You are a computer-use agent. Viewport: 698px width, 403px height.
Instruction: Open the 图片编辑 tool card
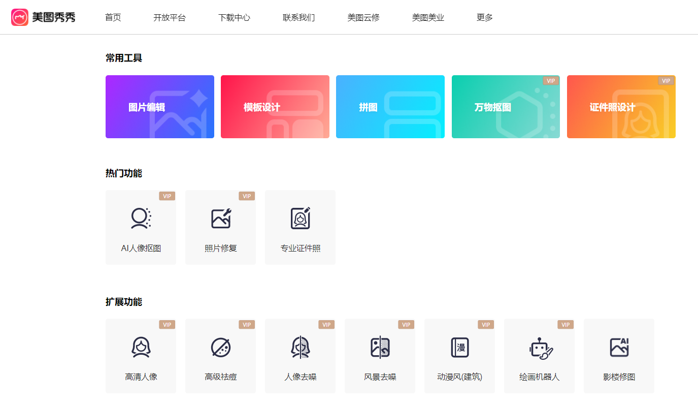[x=160, y=107]
